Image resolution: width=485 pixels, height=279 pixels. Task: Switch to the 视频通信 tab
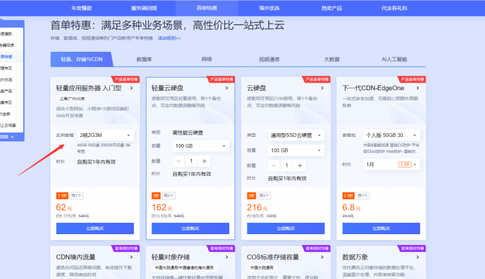(269, 59)
